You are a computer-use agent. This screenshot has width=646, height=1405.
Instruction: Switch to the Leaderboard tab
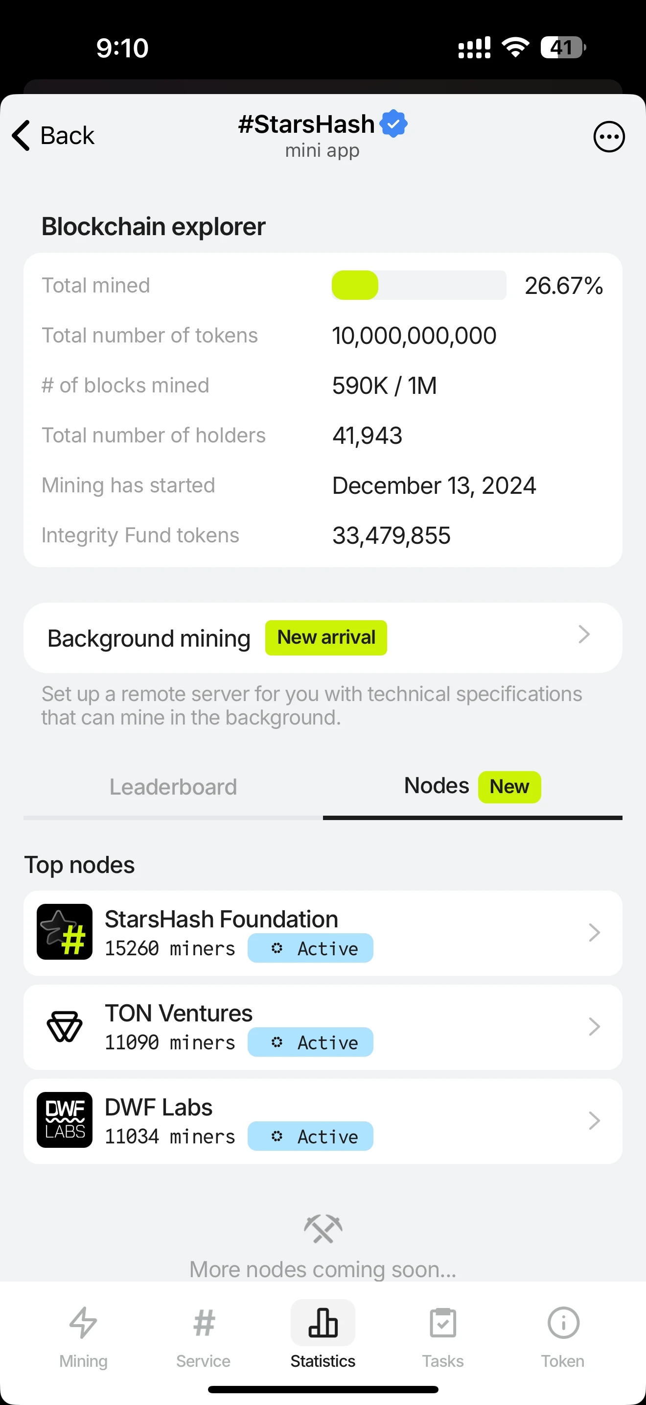click(x=173, y=787)
